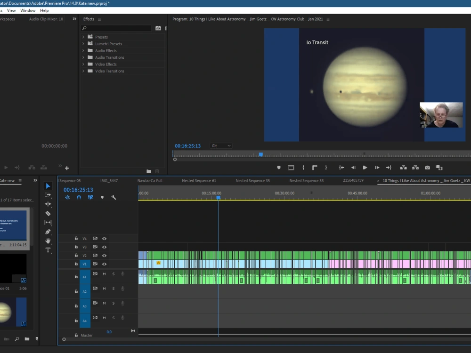This screenshot has width=471, height=353.
Task: Click the timeline timecode 00:16:25:13
Action: click(78, 190)
